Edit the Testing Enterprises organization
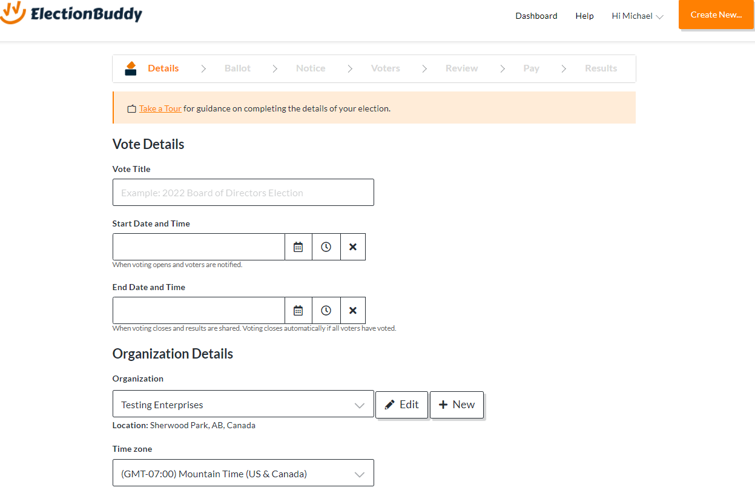The width and height of the screenshot is (755, 493). point(401,405)
